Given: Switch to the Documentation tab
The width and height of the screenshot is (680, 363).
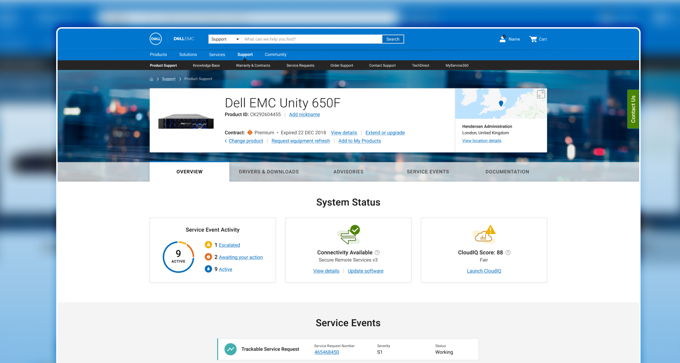Looking at the screenshot, I should tap(507, 172).
